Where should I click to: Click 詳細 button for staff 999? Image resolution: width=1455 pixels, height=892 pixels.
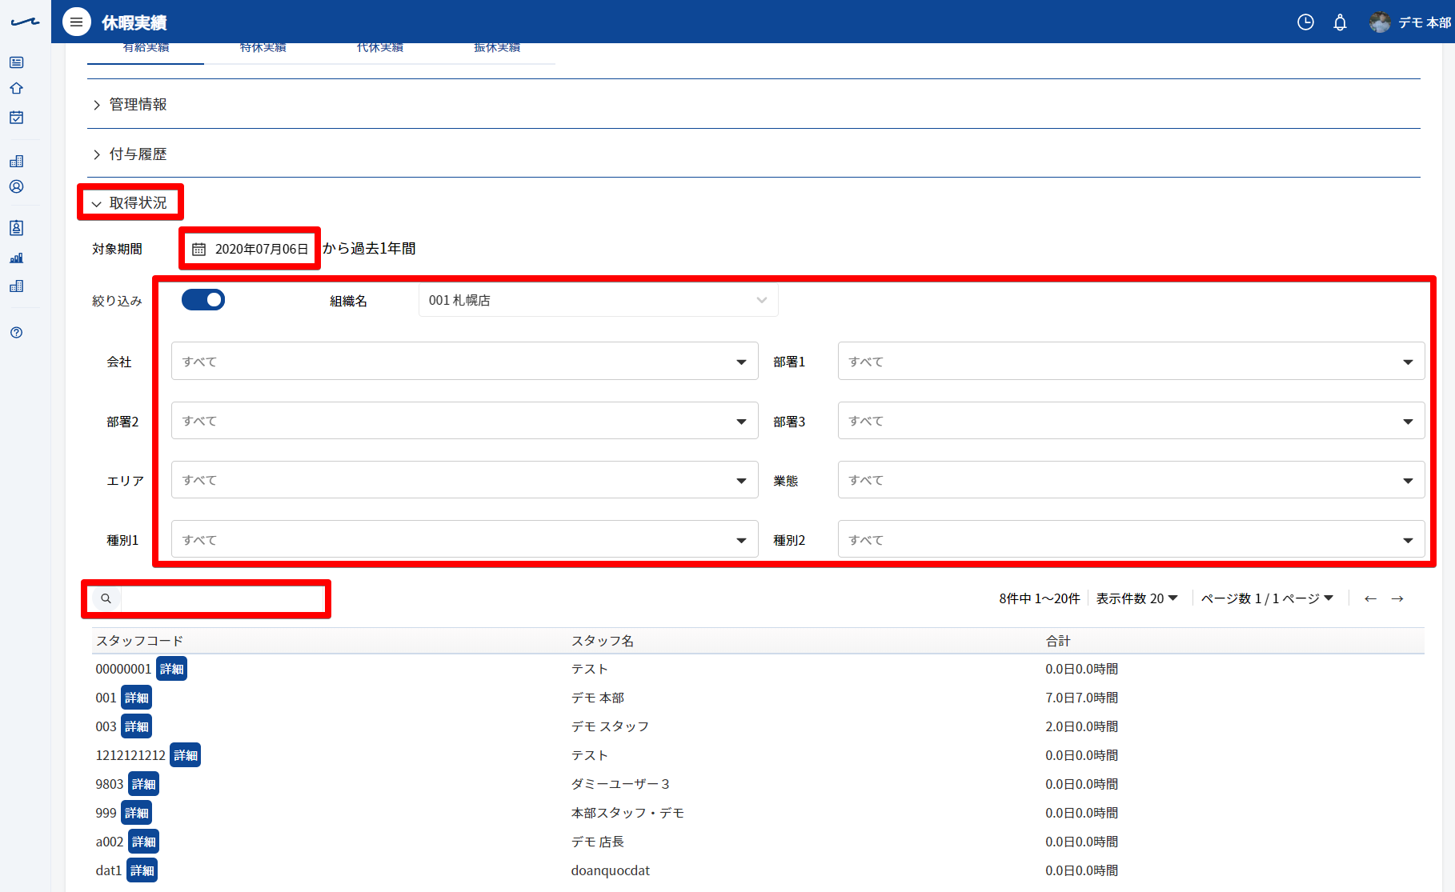click(x=137, y=813)
